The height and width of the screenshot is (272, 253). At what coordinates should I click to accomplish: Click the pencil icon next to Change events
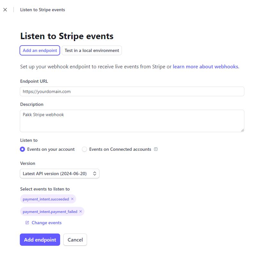(x=27, y=222)
